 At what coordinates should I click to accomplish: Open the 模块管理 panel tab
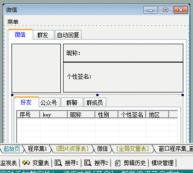[x=162, y=163]
